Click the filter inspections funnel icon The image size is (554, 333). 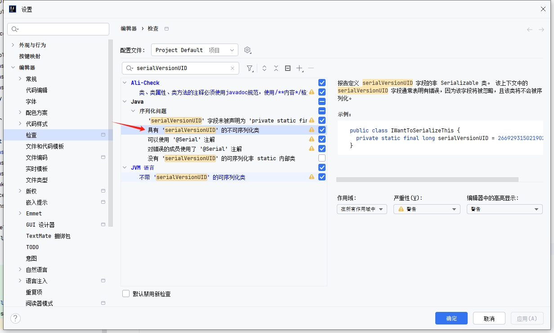[x=250, y=68]
